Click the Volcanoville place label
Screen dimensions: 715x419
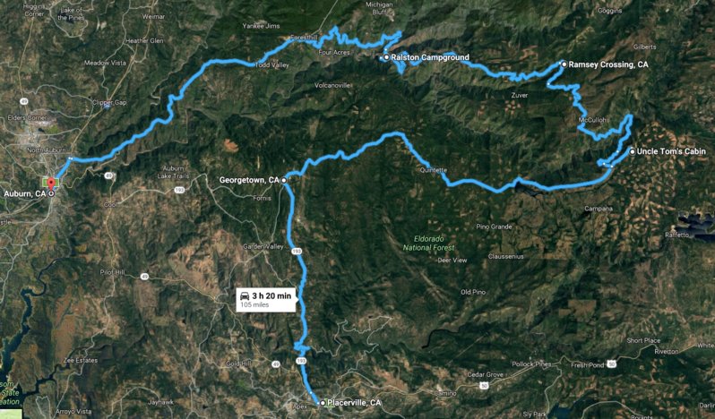tap(333, 85)
